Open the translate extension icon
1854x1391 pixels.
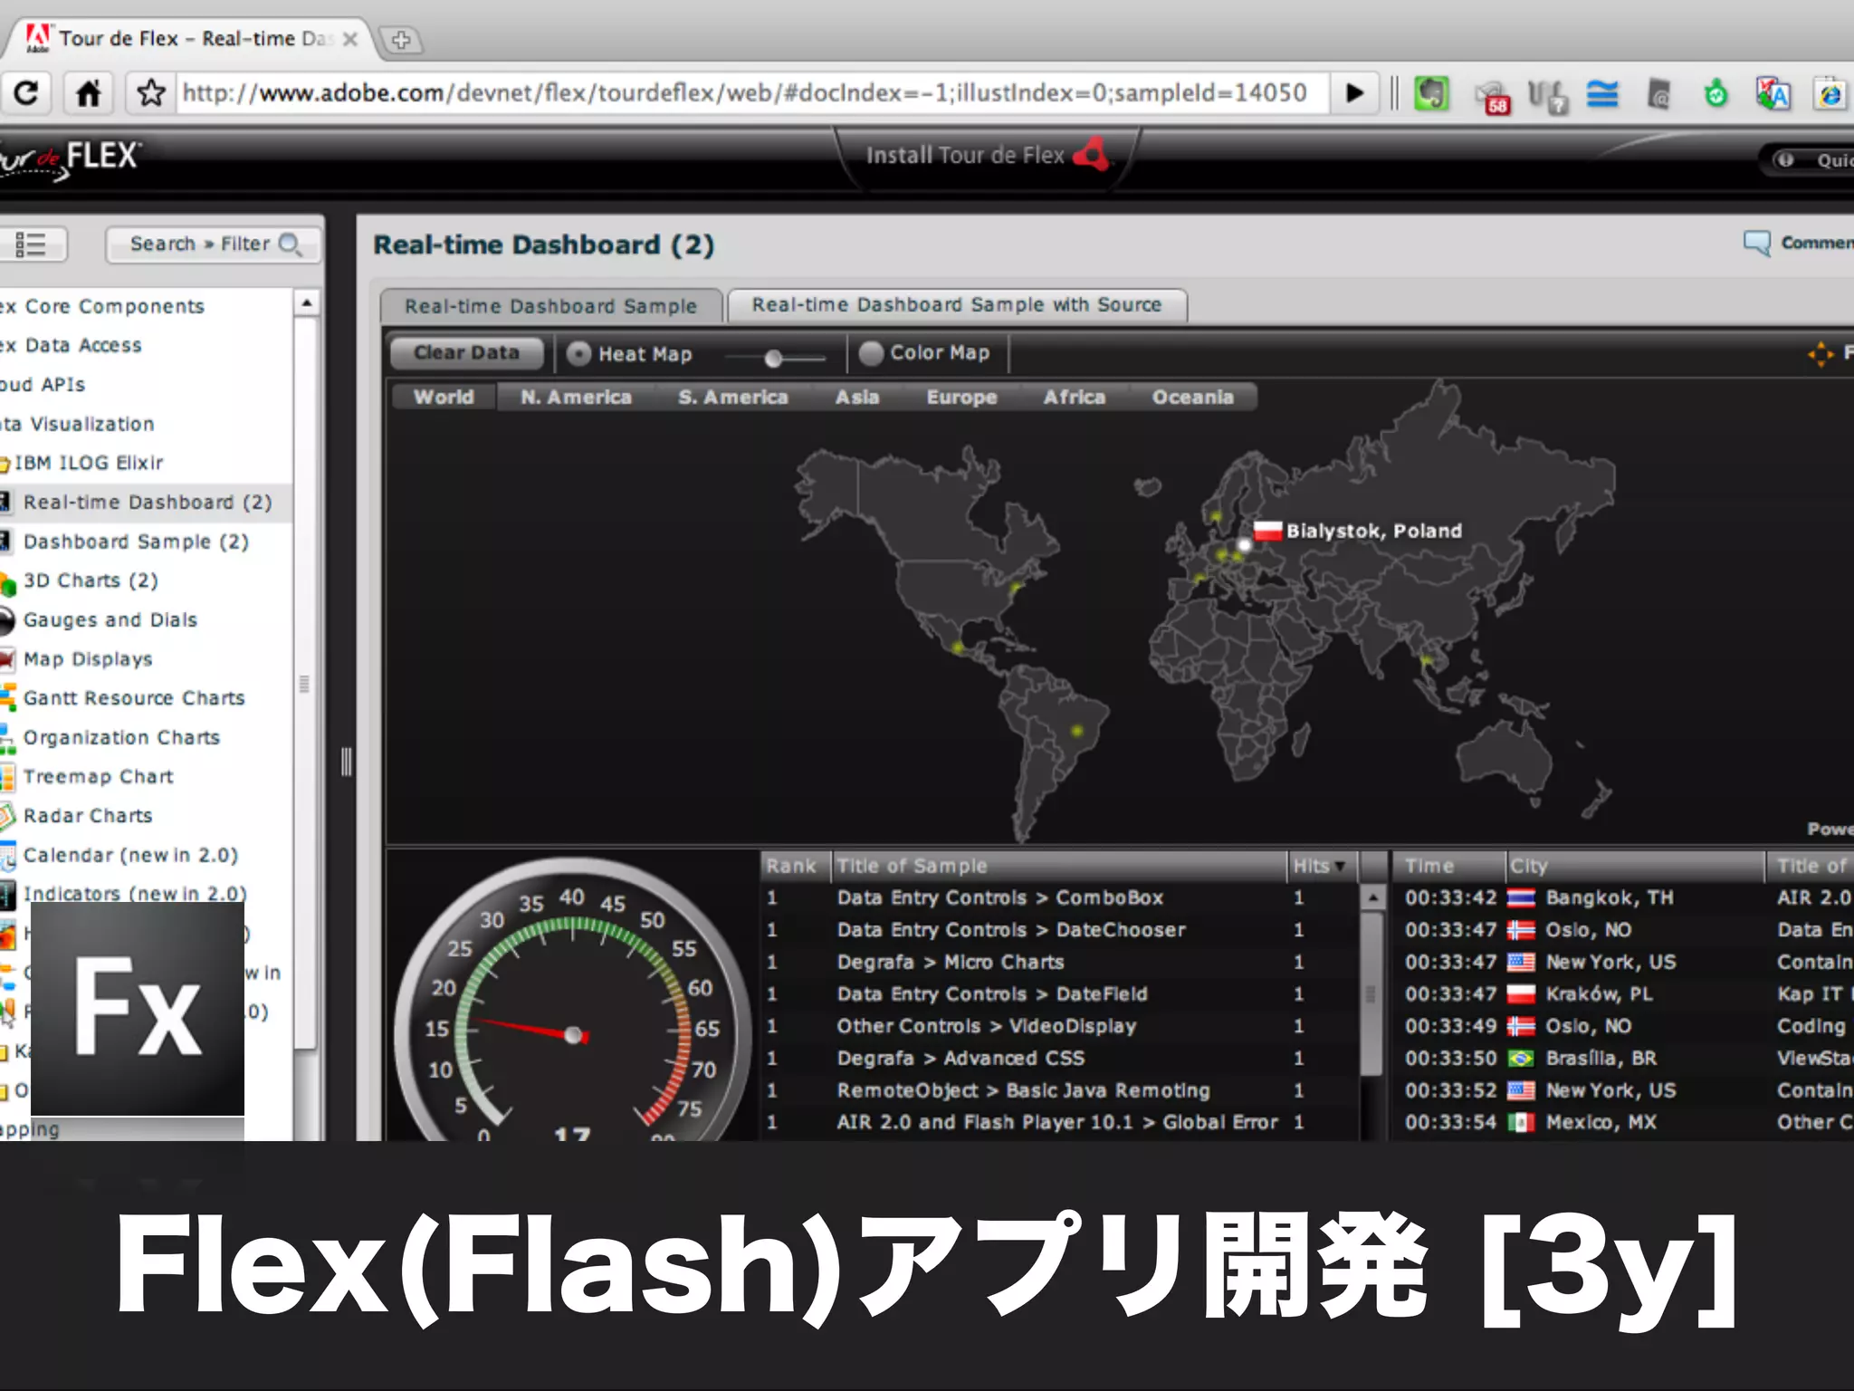pos(1773,93)
